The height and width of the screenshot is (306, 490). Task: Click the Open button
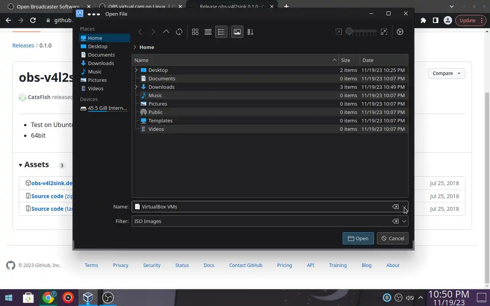[x=358, y=238]
